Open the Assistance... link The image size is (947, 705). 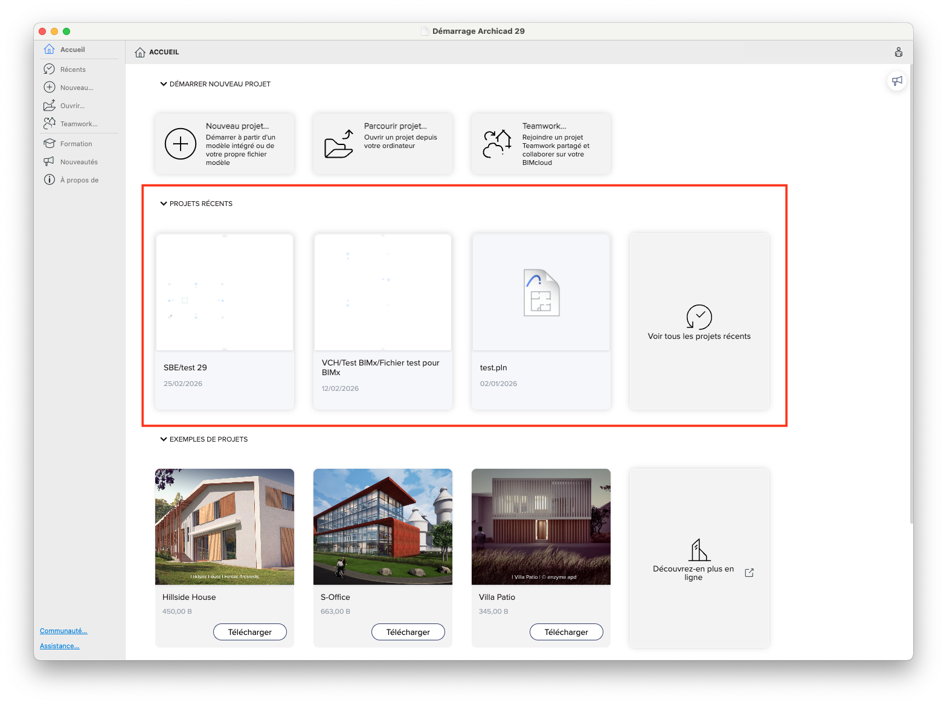point(60,646)
